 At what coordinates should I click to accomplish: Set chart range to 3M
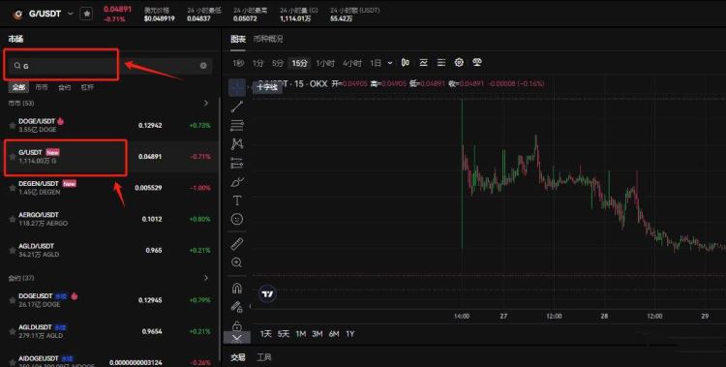point(318,334)
